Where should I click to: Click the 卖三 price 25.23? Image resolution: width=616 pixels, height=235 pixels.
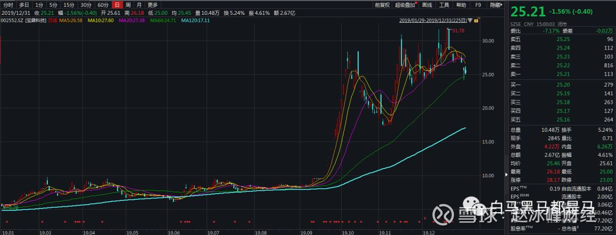coord(562,56)
